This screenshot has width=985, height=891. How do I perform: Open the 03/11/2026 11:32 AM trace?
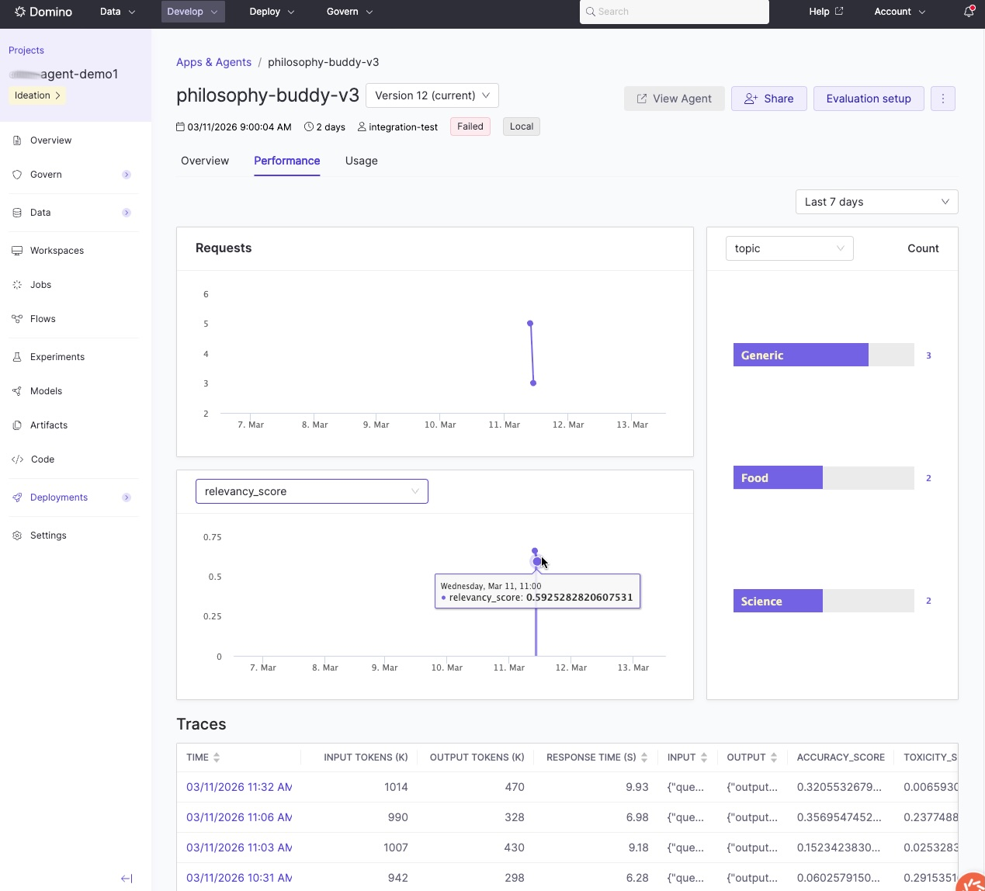(x=238, y=787)
